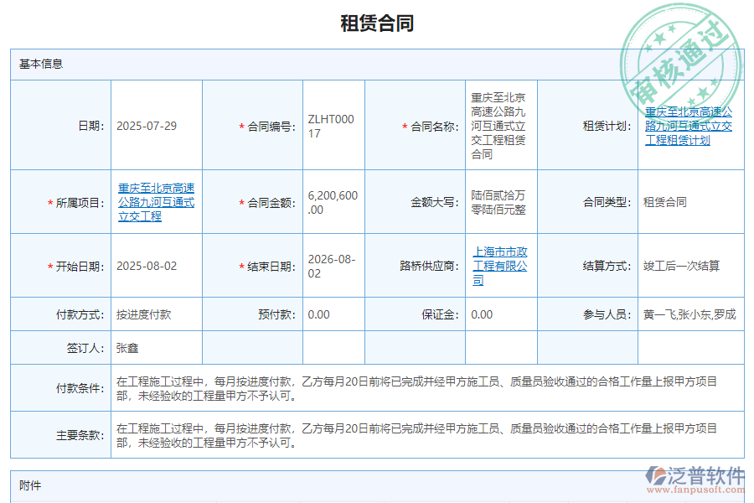Open the 合同类型 contract type dropdown
Viewport: 754px width, 503px height.
point(664,202)
